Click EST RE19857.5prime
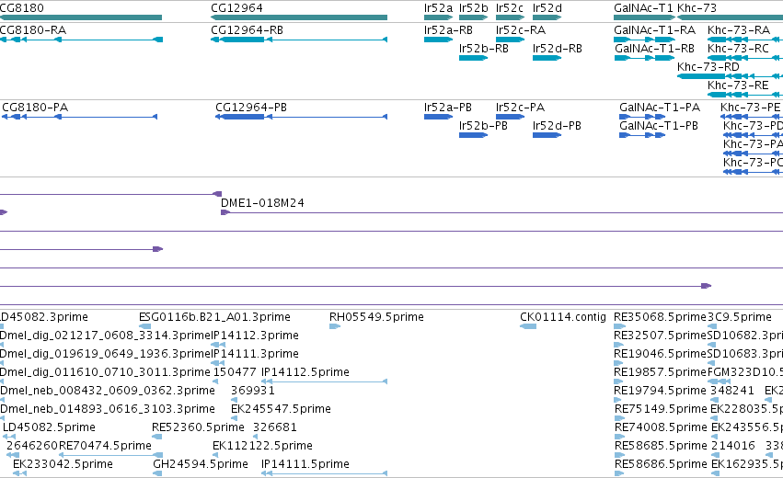This screenshot has width=783, height=478. click(619, 381)
